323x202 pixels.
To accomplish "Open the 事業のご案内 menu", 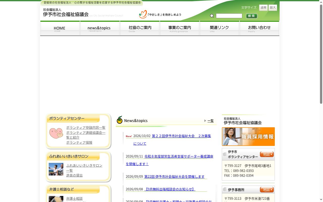I will [x=180, y=28].
